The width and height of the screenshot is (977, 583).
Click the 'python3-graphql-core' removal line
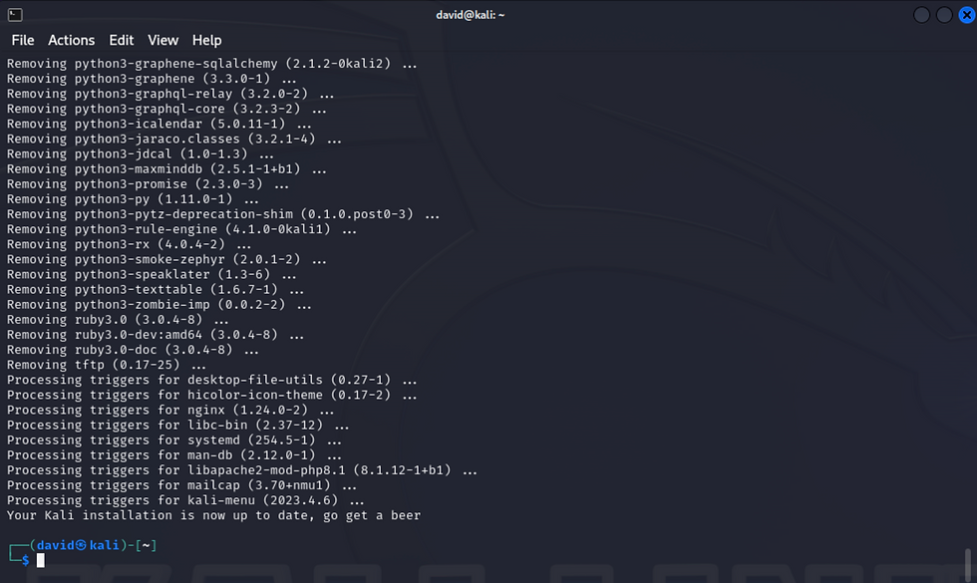pyautogui.click(x=166, y=109)
